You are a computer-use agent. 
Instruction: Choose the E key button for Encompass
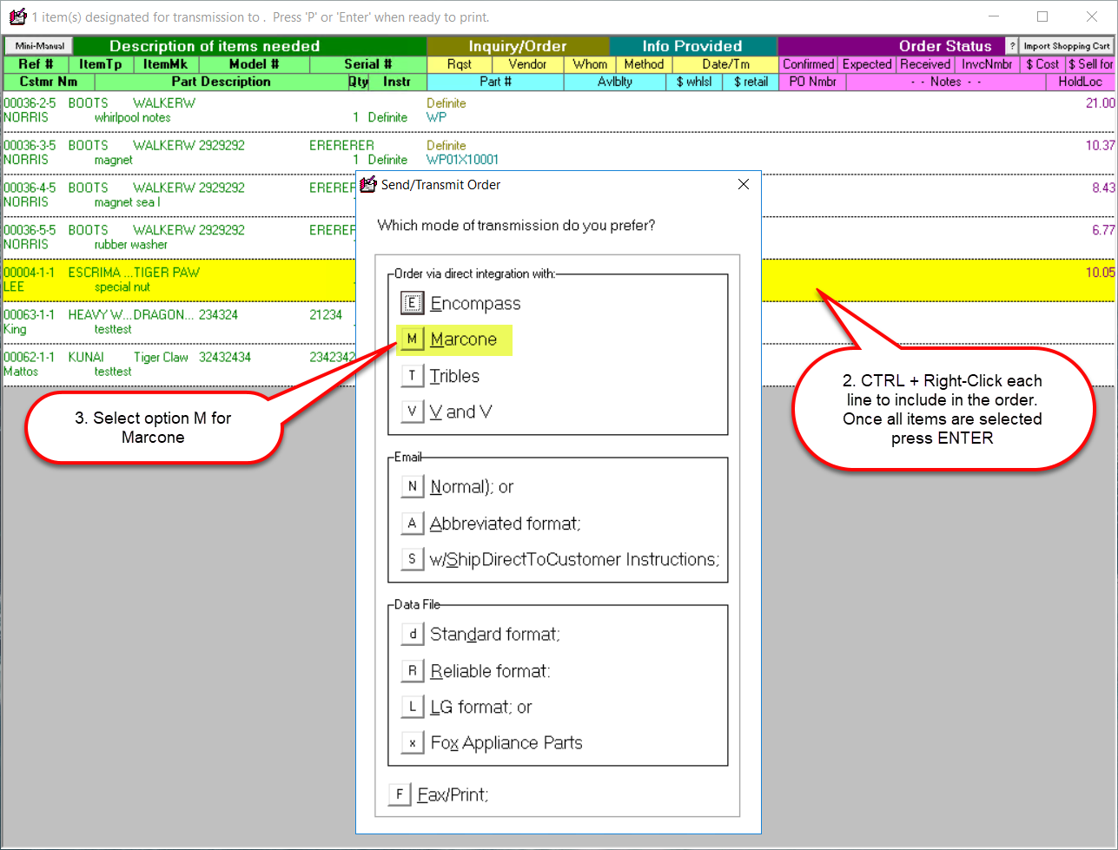tap(413, 303)
